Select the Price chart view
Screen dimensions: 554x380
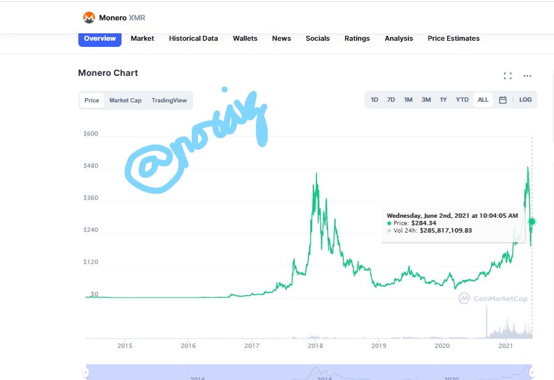click(91, 101)
